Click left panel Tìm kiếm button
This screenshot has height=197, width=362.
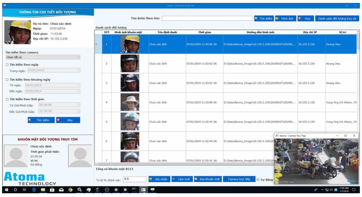[41, 120]
